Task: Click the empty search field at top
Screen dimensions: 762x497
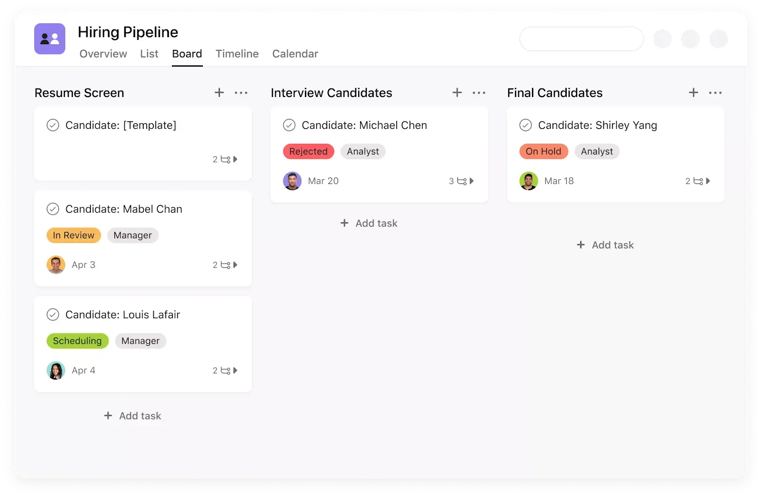Action: (581, 39)
